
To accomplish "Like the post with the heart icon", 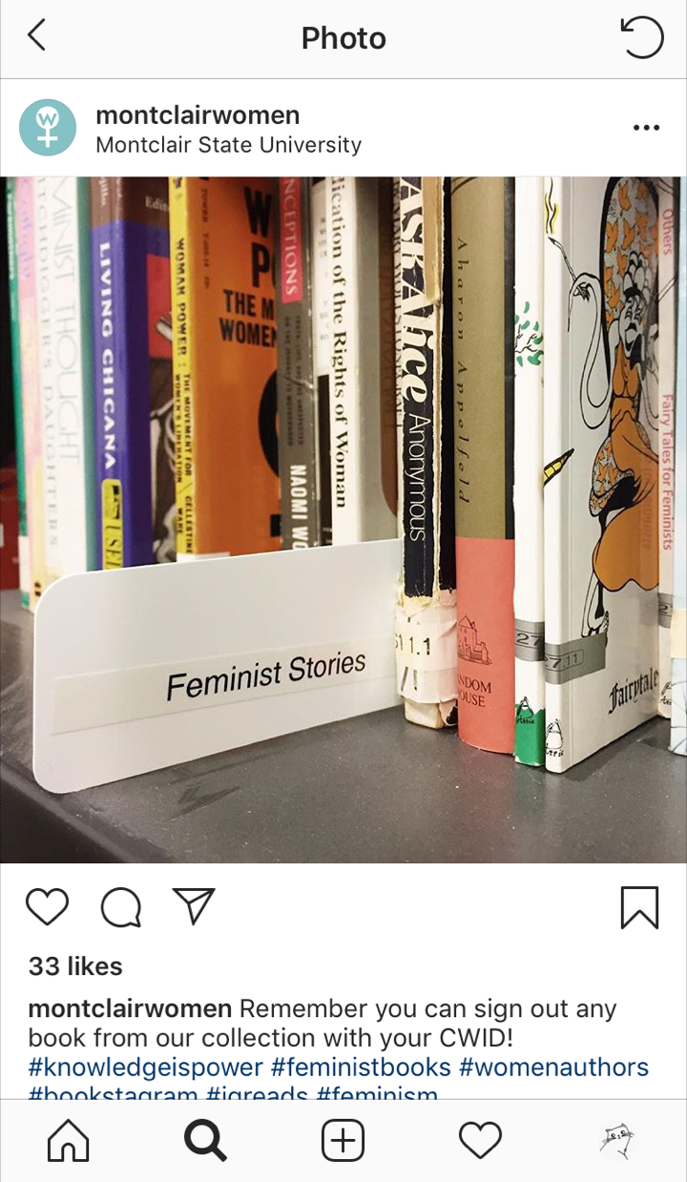I will point(47,907).
